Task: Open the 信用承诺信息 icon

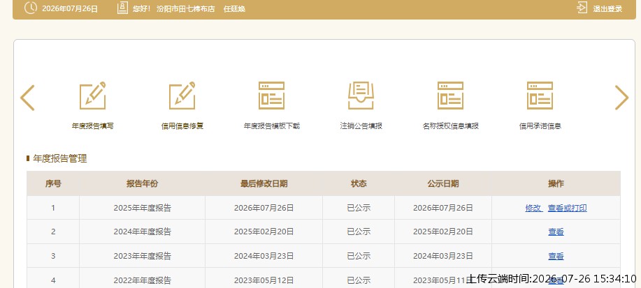Action: tap(540, 96)
